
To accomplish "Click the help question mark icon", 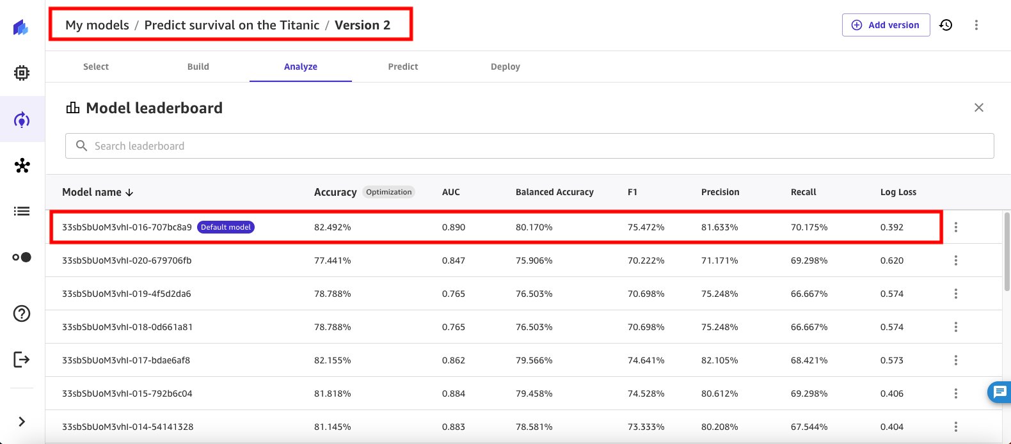I will point(22,313).
